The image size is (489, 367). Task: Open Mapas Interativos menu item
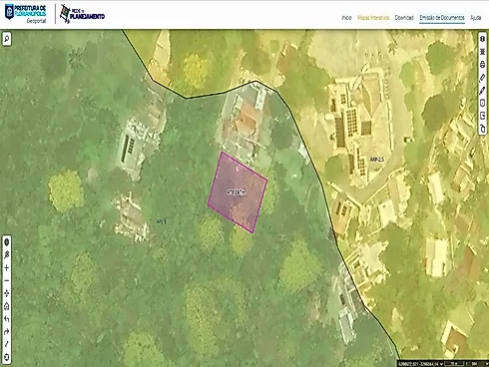pyautogui.click(x=373, y=18)
